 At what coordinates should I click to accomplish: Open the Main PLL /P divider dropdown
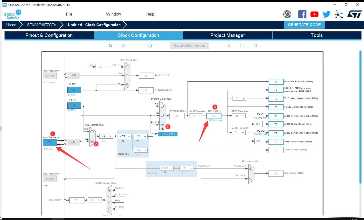[x=141, y=136]
